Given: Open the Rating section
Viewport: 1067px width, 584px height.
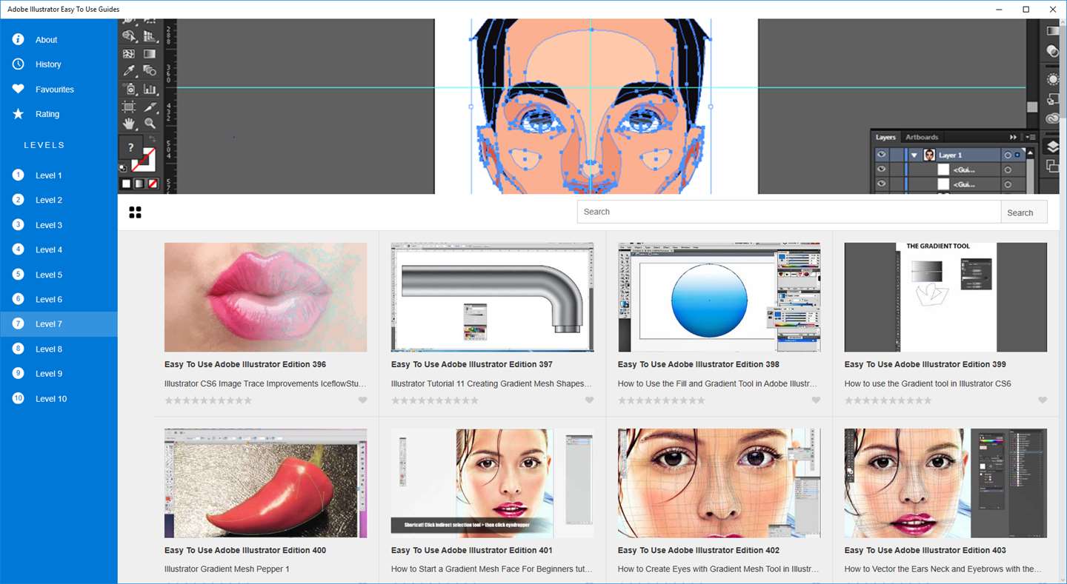Looking at the screenshot, I should [x=59, y=114].
